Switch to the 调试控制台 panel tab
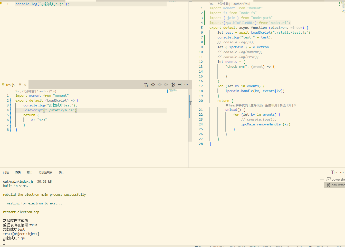 (x=46, y=172)
